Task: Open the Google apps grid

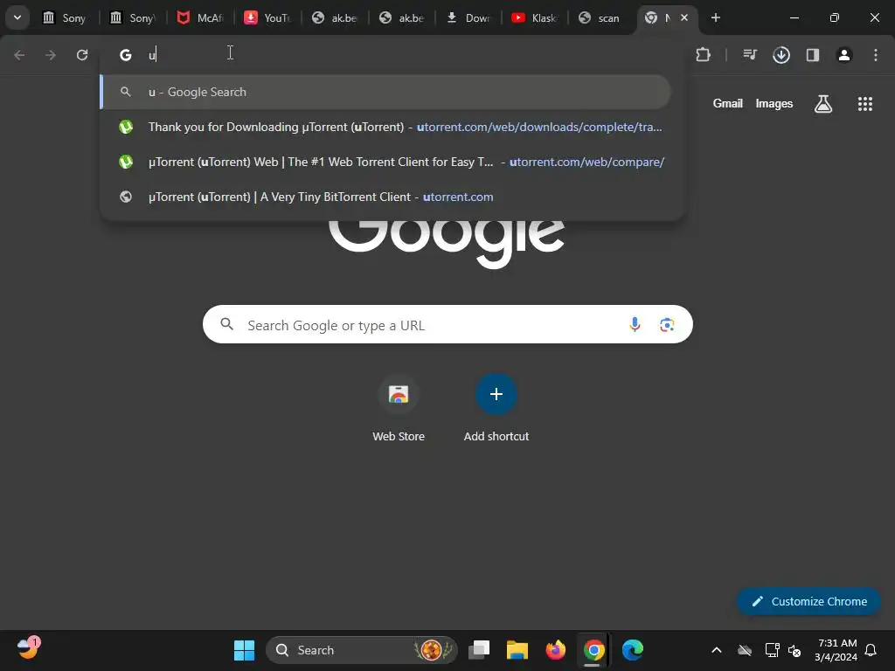Action: [x=865, y=104]
